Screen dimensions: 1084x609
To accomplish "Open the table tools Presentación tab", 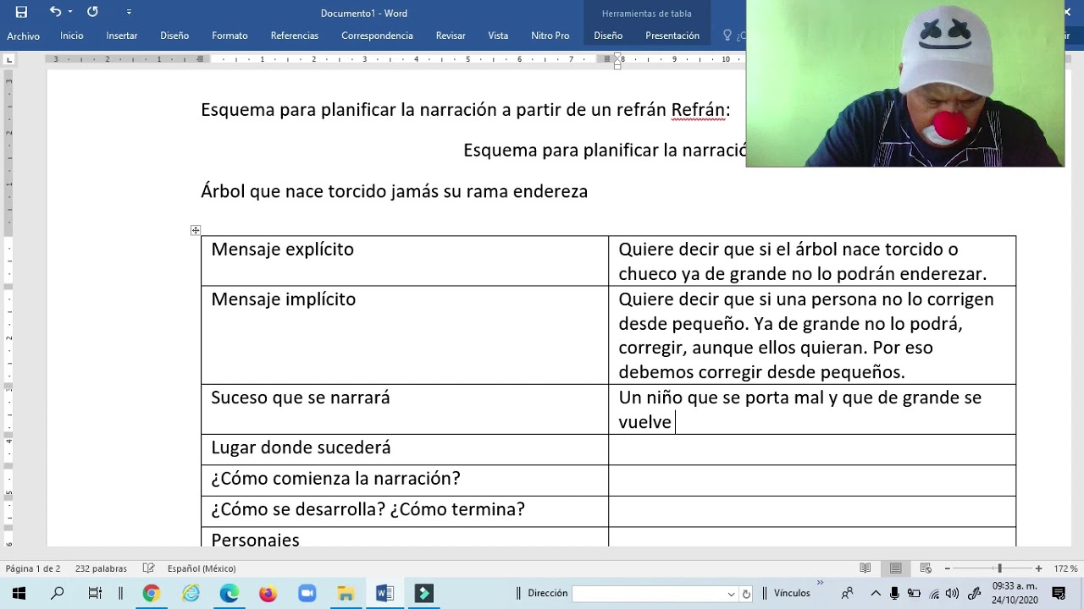I will (x=672, y=36).
